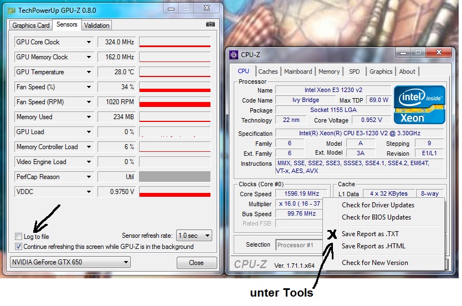This screenshot has width=462, height=306.
Task: Open the Memory Controller Load dropdown
Action: [x=89, y=147]
